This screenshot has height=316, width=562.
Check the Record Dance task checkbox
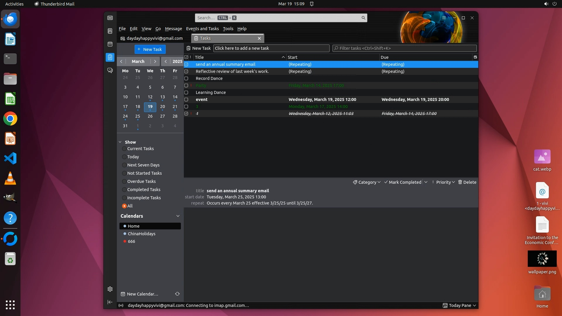186,78
